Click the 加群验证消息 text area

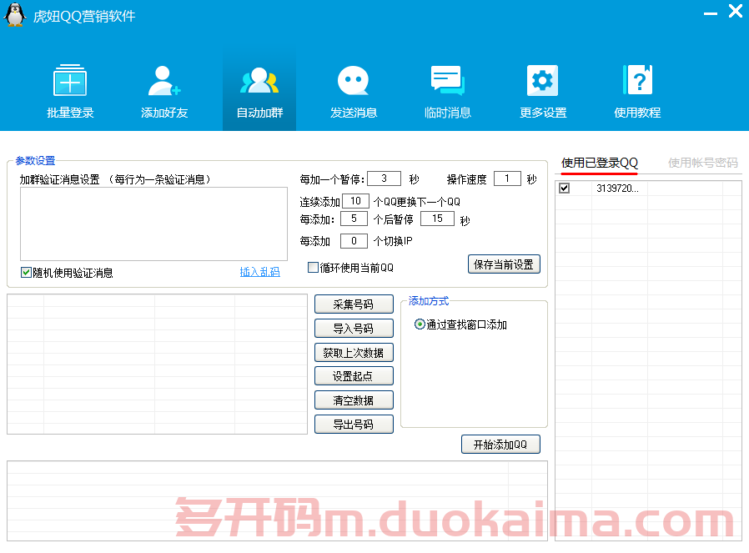pos(153,224)
